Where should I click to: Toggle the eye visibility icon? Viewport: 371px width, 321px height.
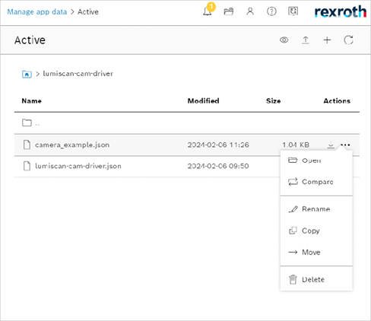point(284,40)
